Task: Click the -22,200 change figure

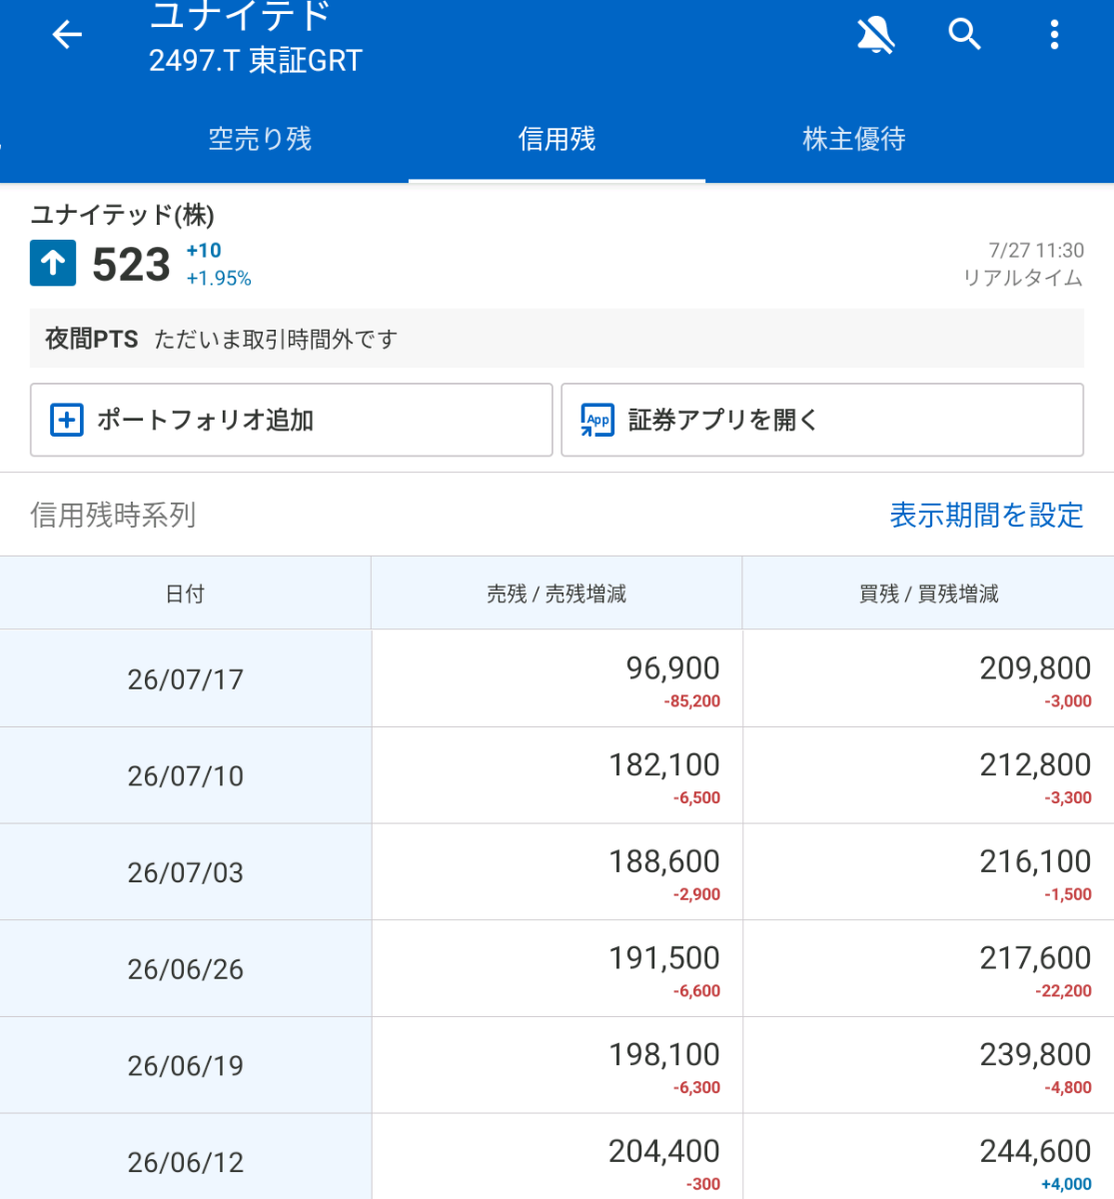Action: (x=1063, y=991)
